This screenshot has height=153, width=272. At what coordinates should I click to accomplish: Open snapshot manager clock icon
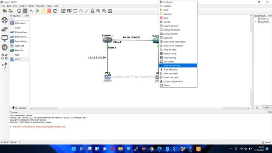[19, 11]
